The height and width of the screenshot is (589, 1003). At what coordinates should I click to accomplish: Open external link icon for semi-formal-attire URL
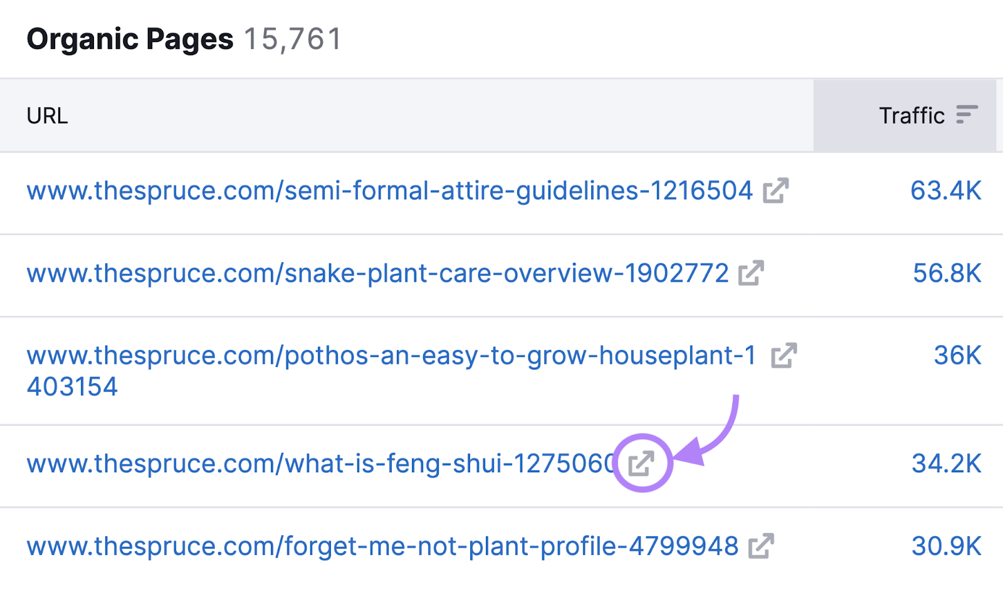[x=775, y=191]
